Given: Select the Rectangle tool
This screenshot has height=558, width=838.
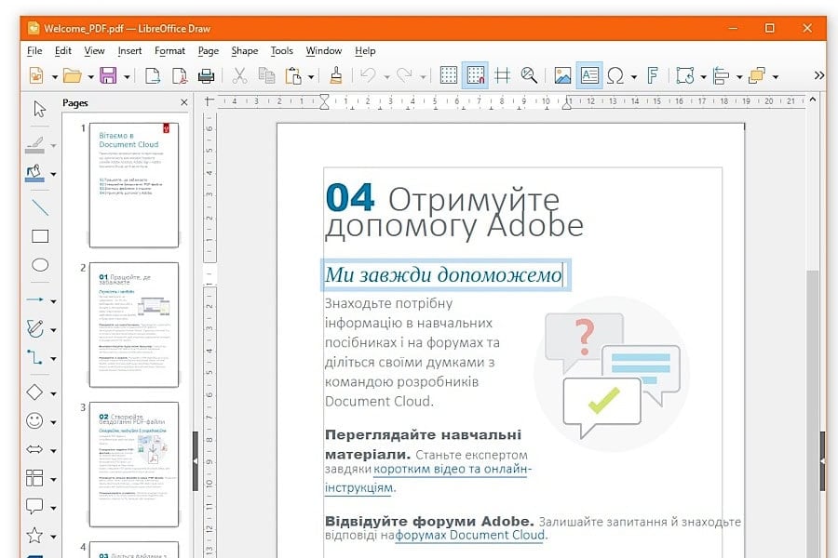Looking at the screenshot, I should point(40,236).
